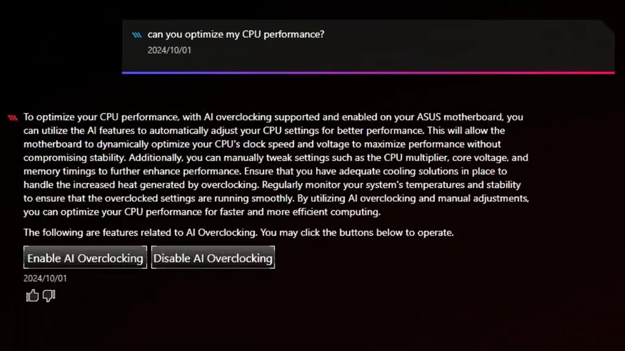Click the thumbs down icon to rate response
Viewport: 625px width, 351px height.
coord(49,296)
